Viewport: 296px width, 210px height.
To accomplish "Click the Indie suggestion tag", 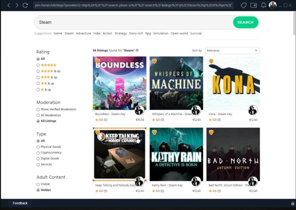I will 97,33.
